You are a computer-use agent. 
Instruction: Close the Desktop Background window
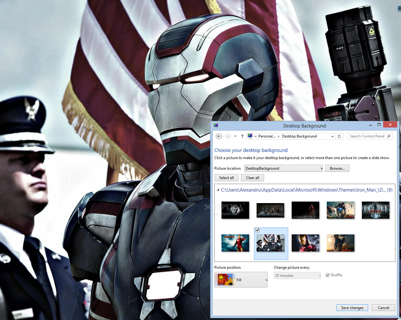390,125
